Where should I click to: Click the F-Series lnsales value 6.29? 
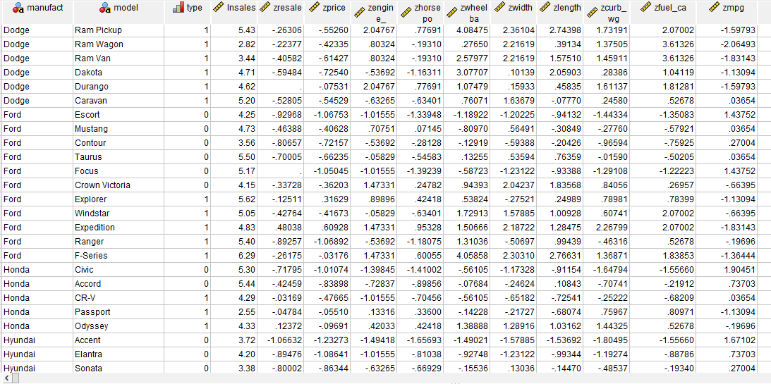click(x=235, y=256)
